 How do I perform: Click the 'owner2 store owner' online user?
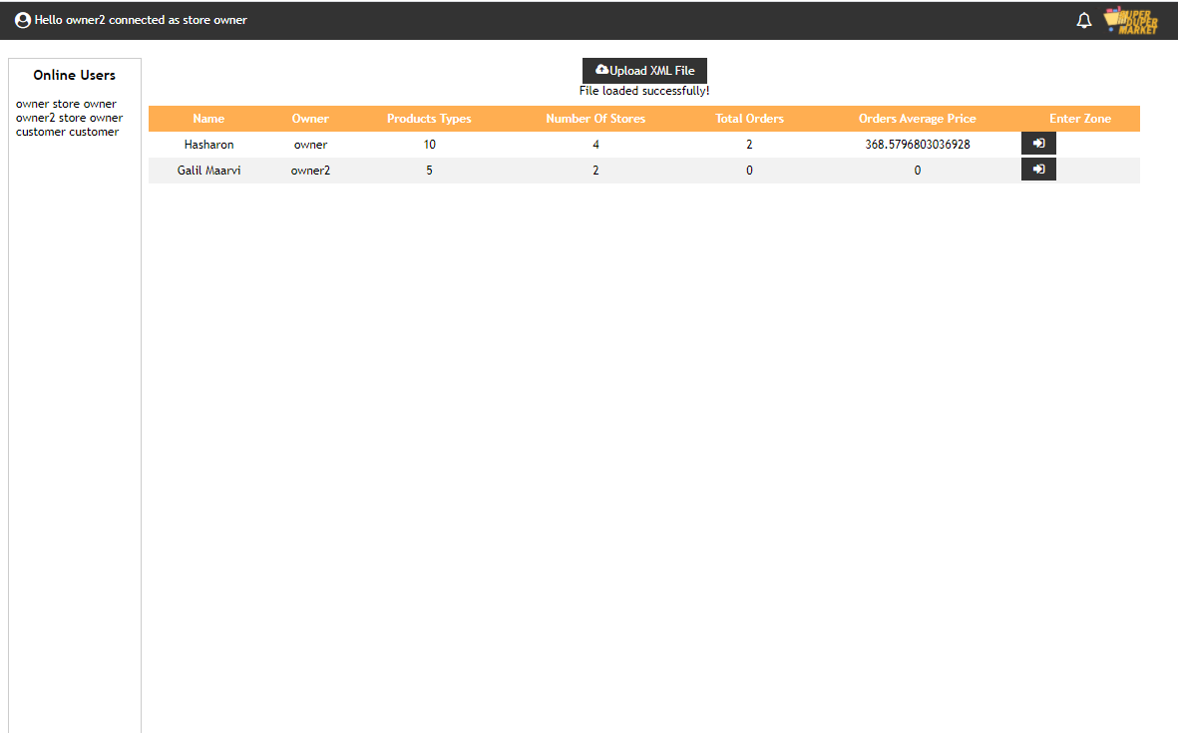point(69,118)
